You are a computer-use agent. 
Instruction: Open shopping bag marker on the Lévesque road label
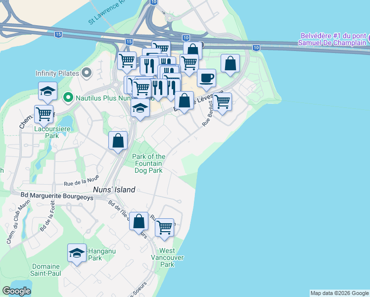(185, 101)
